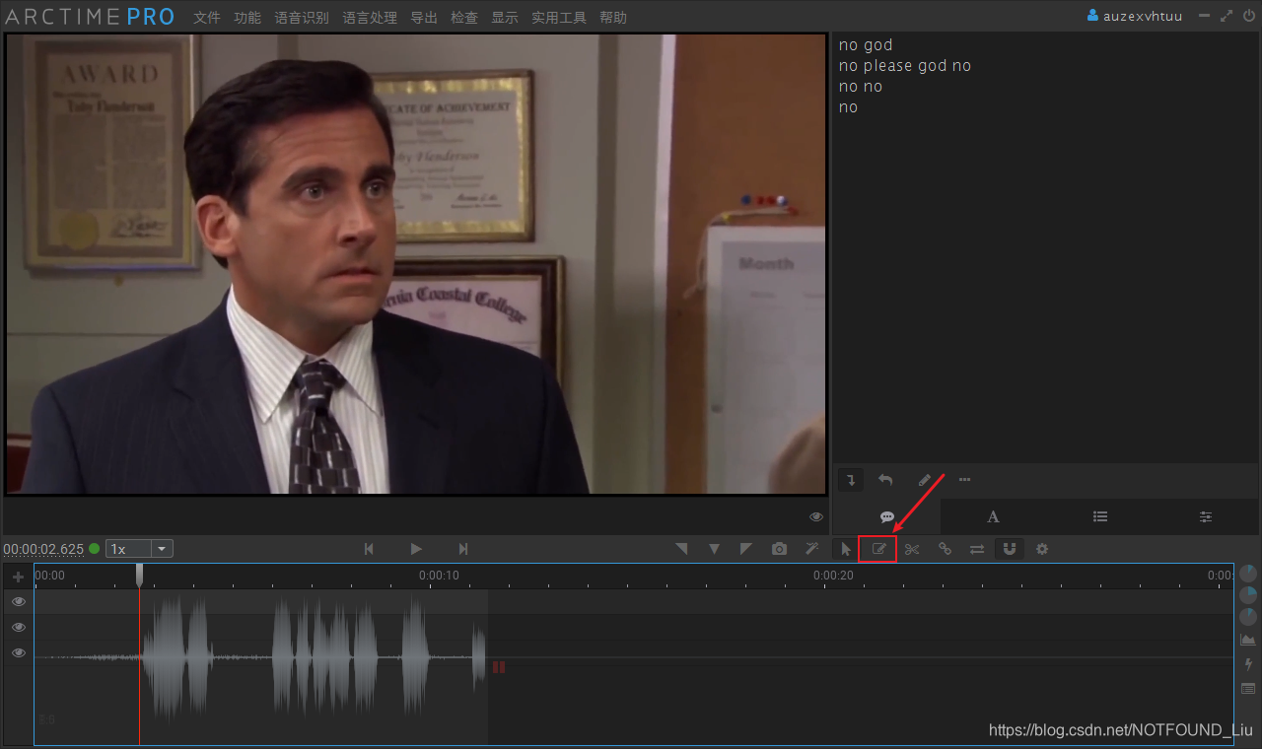Select the pointer selection tool
The height and width of the screenshot is (749, 1262).
pyautogui.click(x=846, y=549)
